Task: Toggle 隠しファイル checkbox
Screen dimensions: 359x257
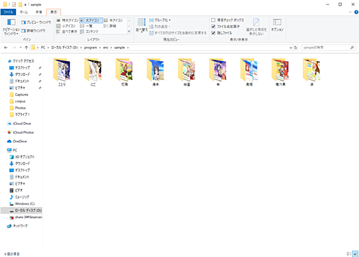Action: point(213,33)
